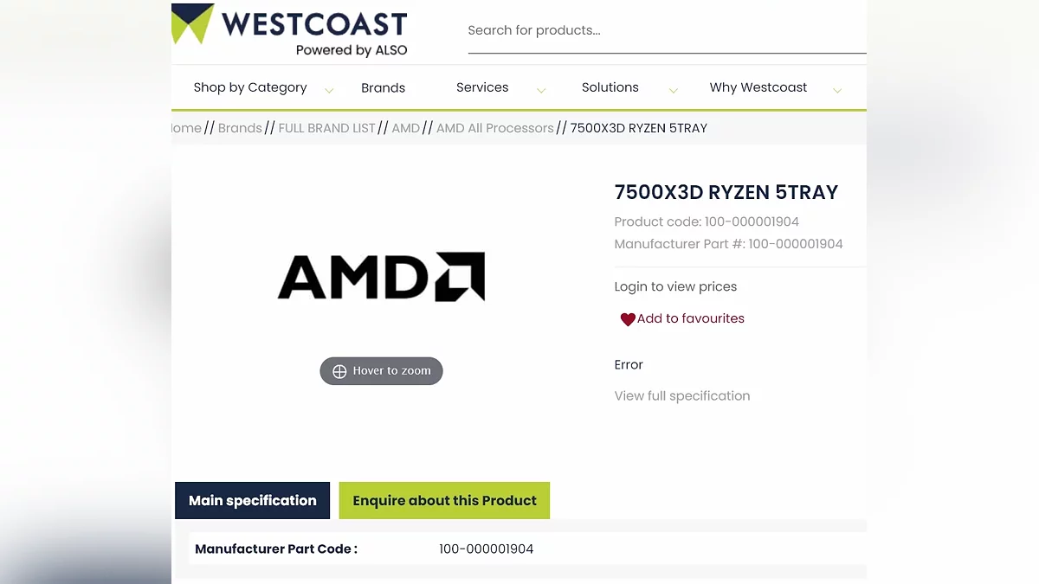Open the View full specification link
Viewport: 1039px width, 584px height.
coord(682,395)
